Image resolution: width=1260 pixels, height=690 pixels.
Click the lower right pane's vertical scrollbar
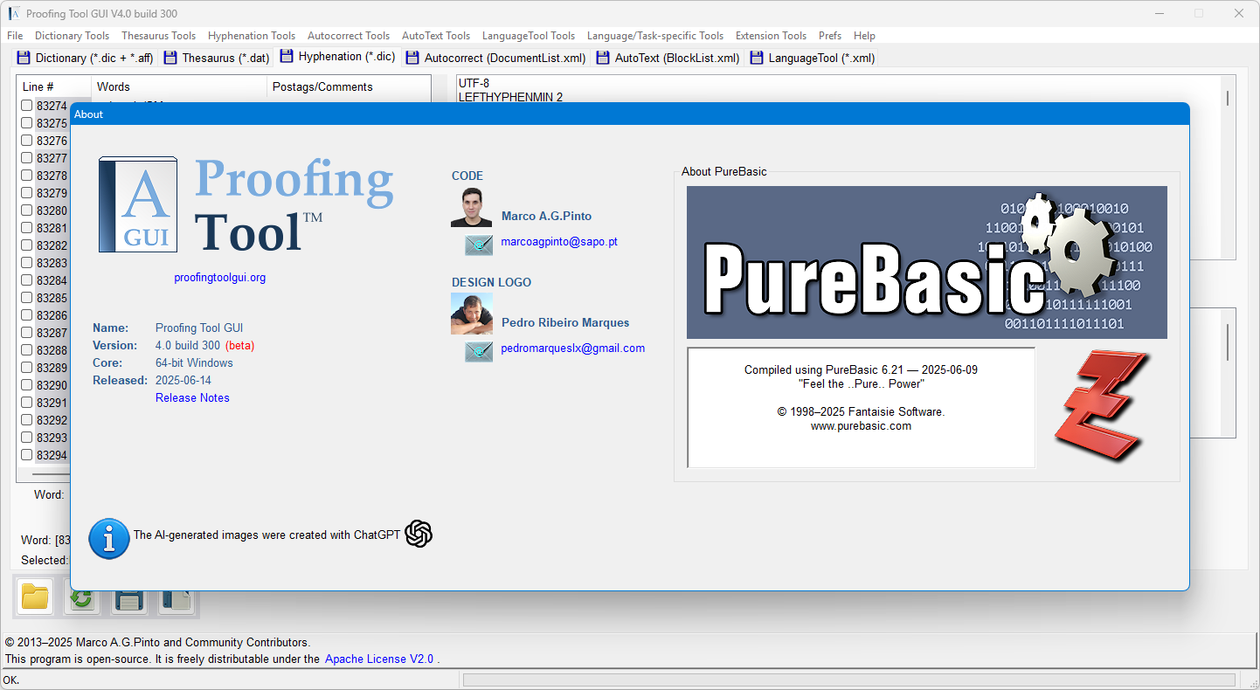point(1228,372)
